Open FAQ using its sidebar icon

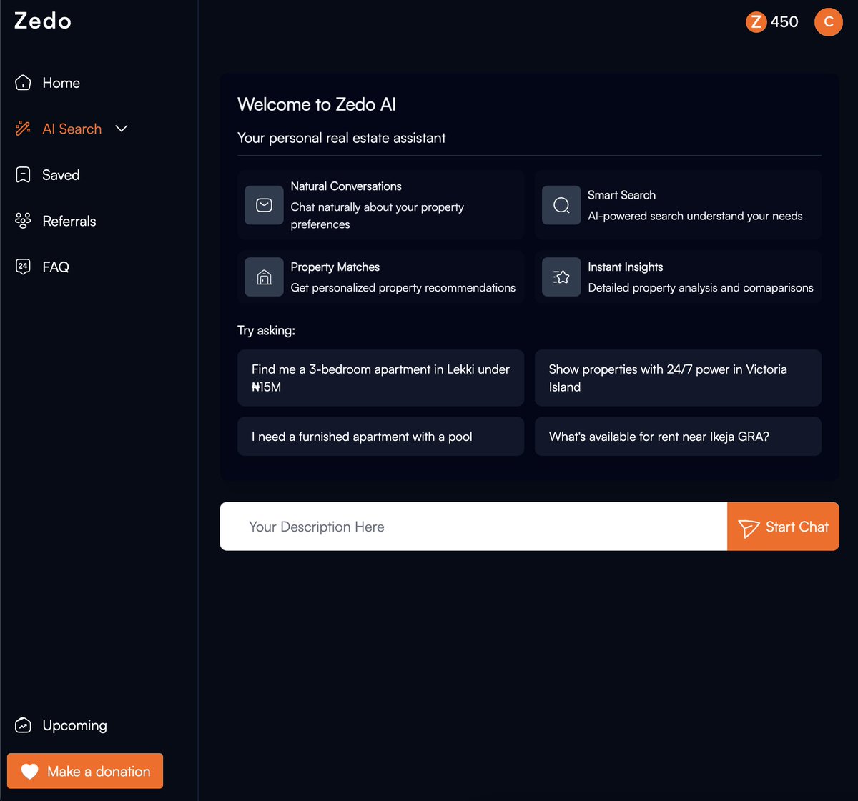click(23, 266)
